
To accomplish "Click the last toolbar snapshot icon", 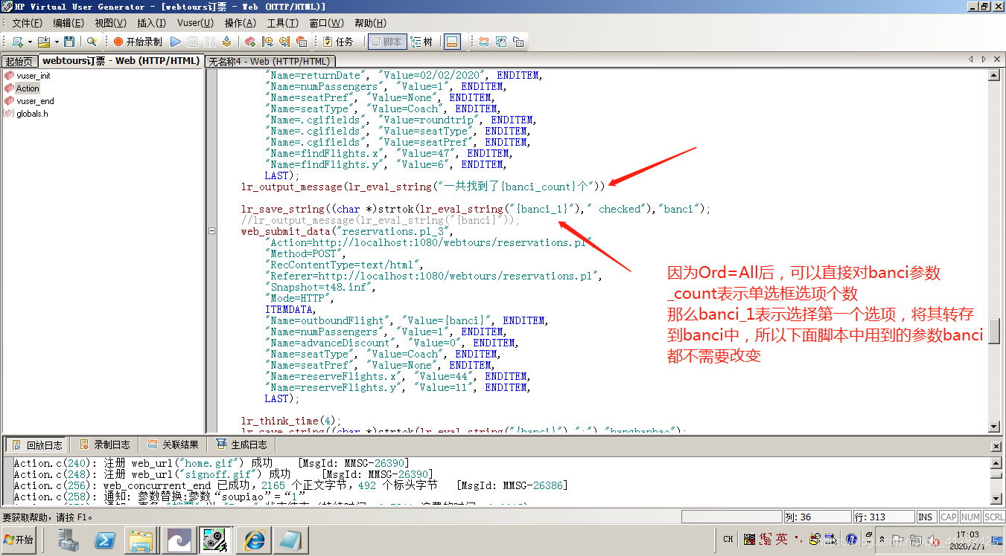I will 518,42.
